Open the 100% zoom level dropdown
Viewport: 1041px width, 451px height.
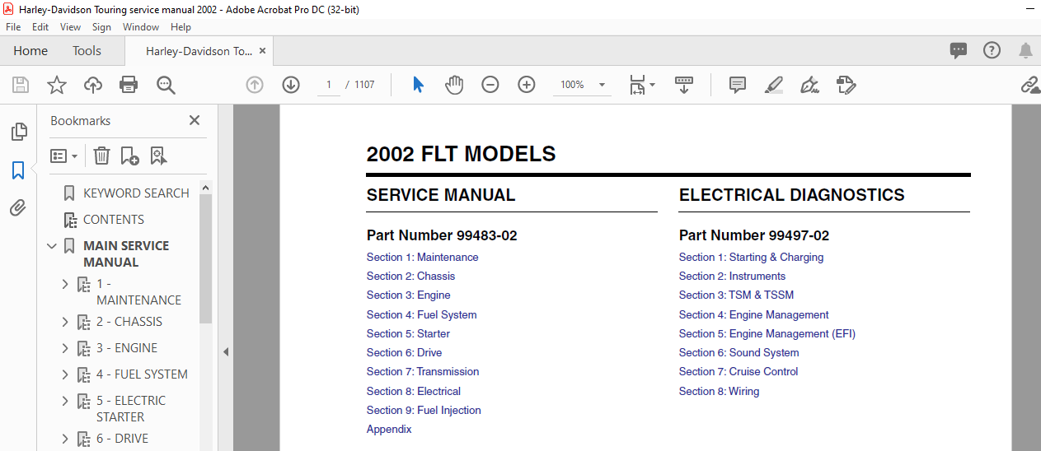click(582, 85)
